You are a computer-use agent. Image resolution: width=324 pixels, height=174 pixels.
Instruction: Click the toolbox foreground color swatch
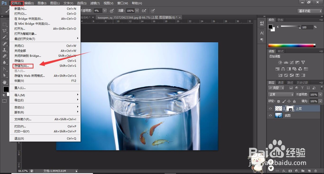tap(6, 89)
